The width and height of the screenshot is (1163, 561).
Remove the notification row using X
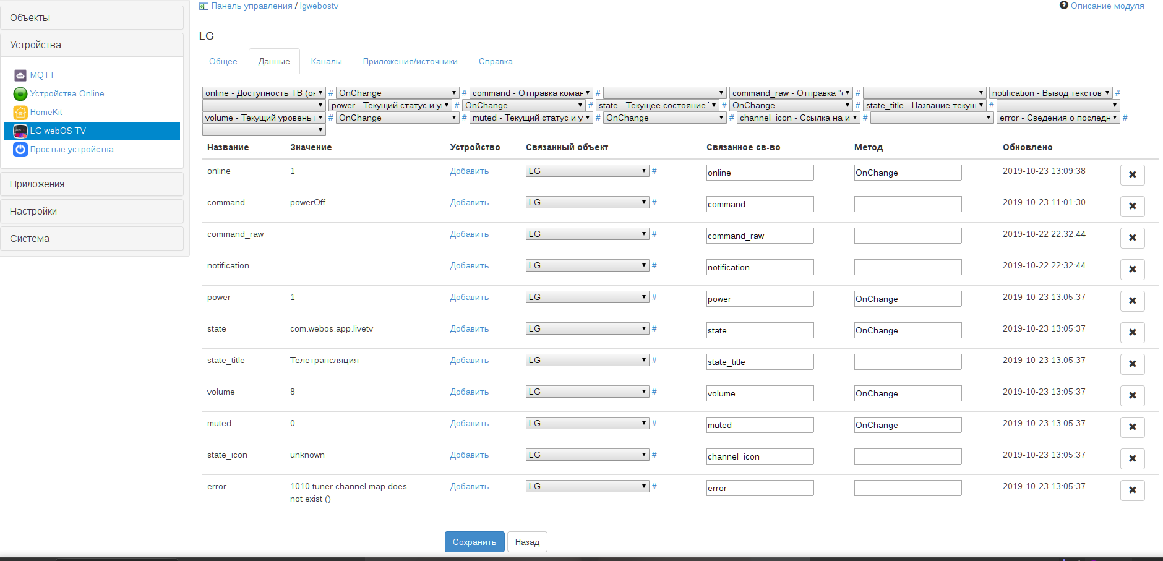1133,270
